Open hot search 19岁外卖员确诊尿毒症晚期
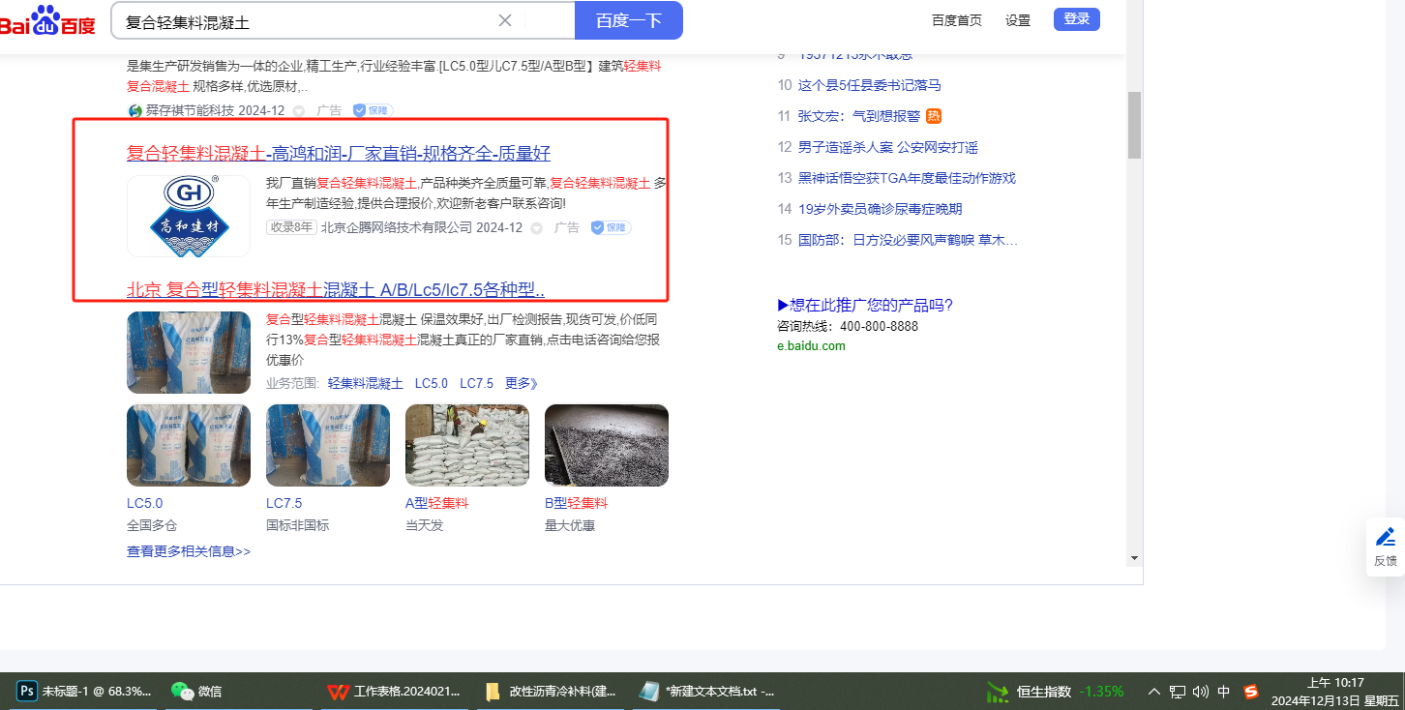This screenshot has height=710, width=1405. [881, 209]
